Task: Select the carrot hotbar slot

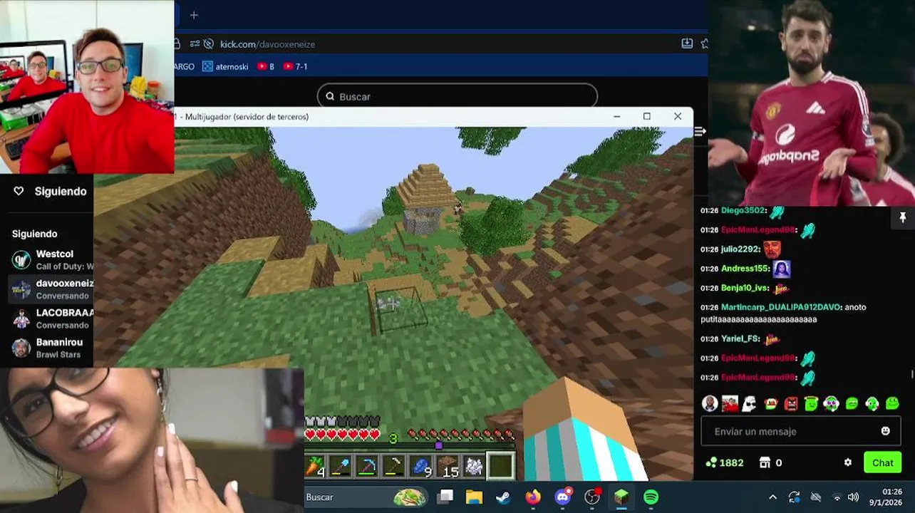Action: pyautogui.click(x=316, y=466)
